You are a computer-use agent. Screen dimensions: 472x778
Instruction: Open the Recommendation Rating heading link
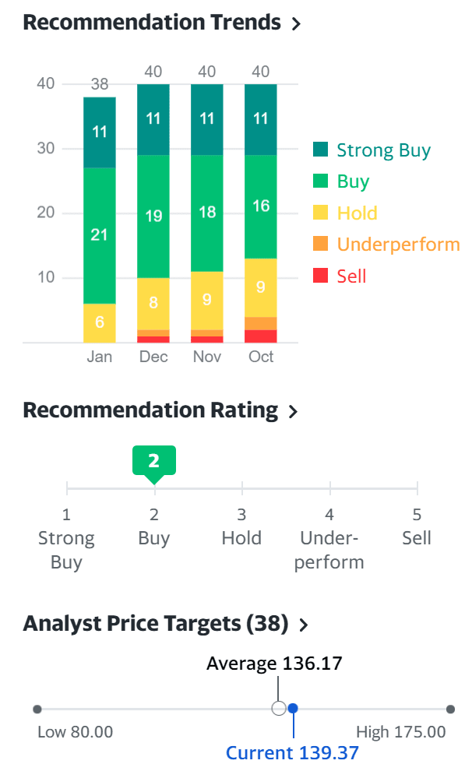150,410
